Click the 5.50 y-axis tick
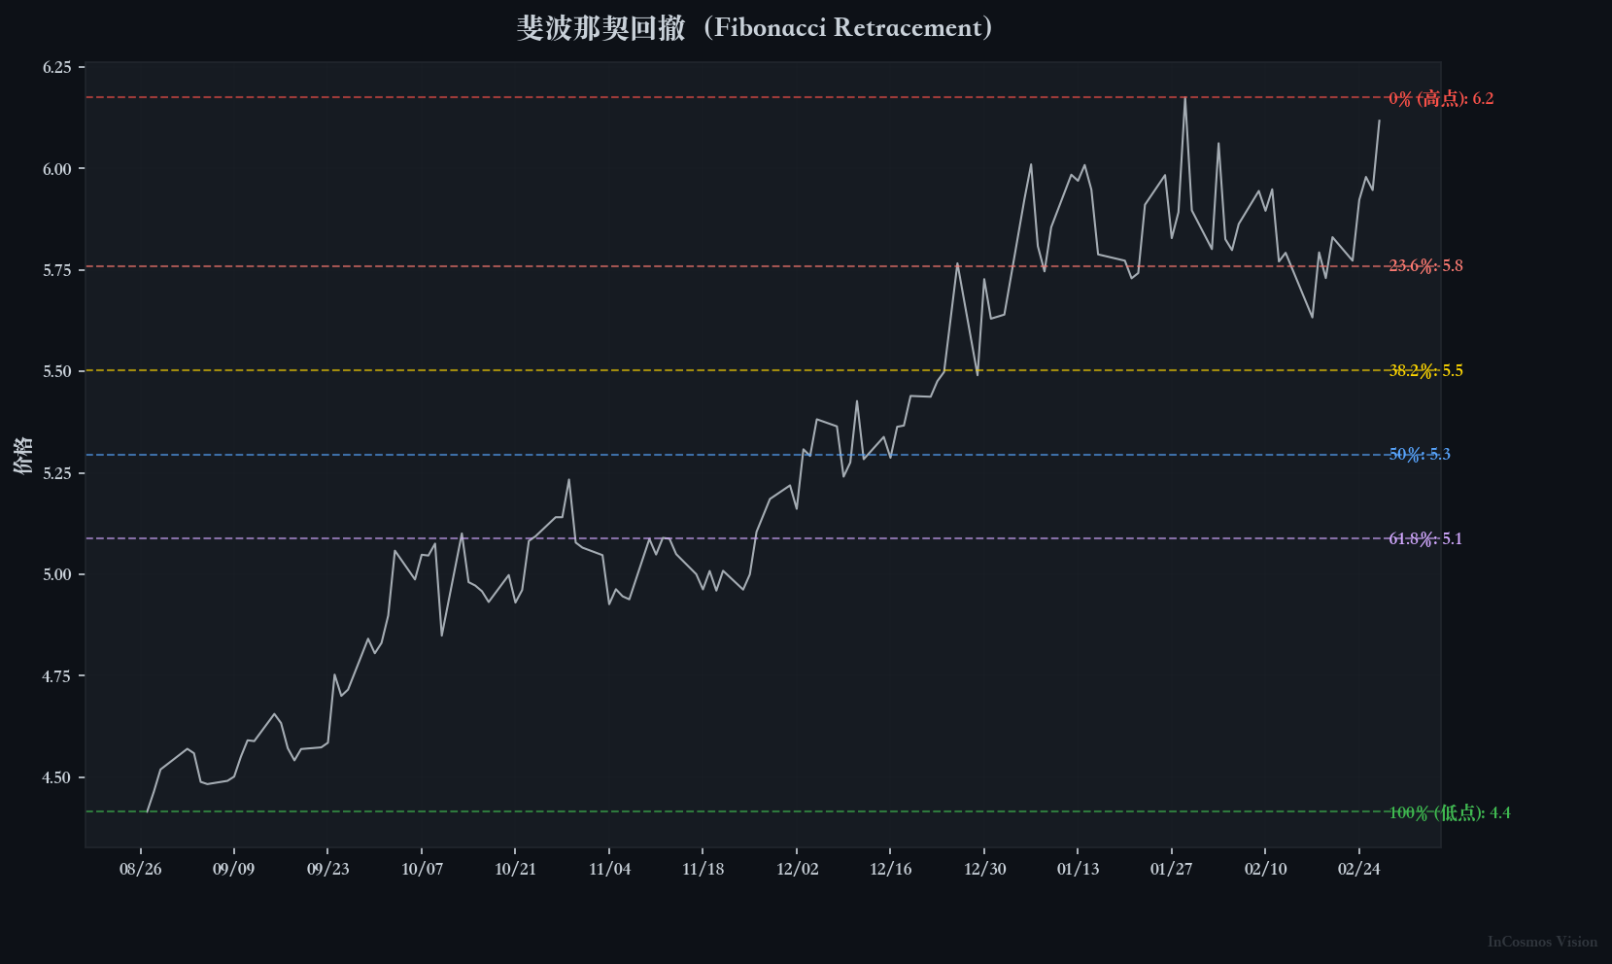This screenshot has width=1612, height=964. (57, 371)
